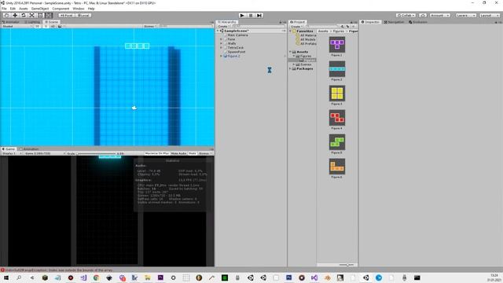Open the Collab dropdown

click(406, 16)
